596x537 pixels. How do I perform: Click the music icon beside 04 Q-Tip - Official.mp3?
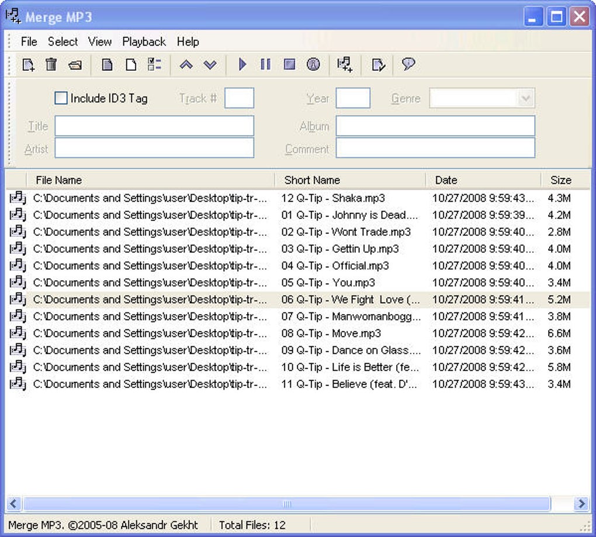click(x=18, y=266)
